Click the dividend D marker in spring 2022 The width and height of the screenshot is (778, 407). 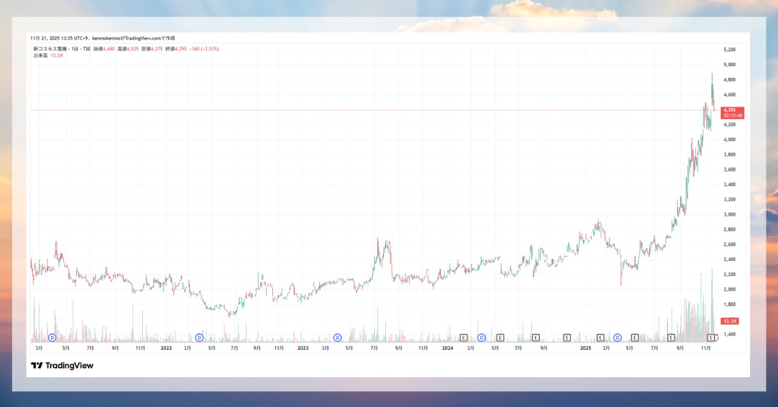(x=199, y=337)
